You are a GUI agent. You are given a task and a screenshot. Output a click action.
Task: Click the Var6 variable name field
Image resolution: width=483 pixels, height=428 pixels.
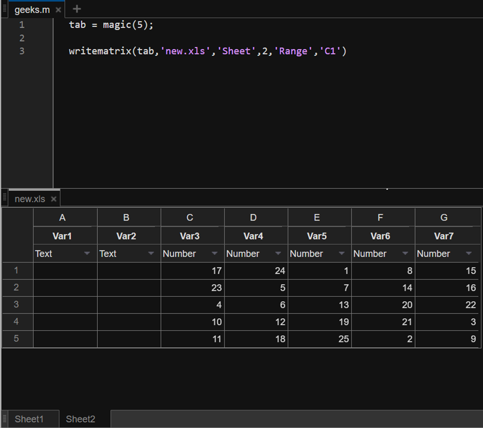380,236
